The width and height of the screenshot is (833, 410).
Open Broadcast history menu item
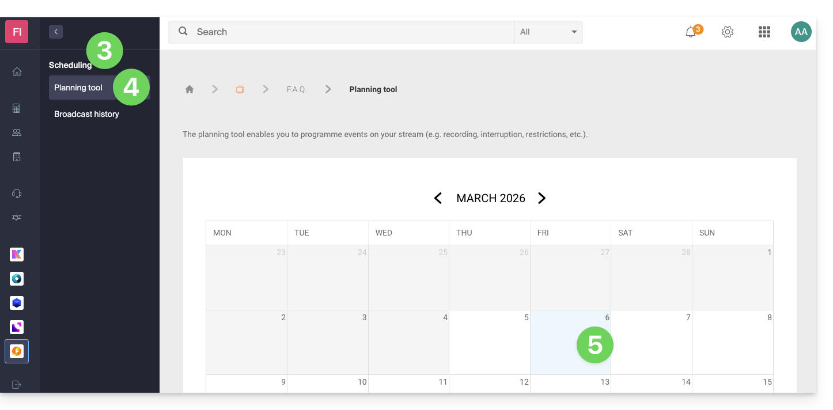coord(86,114)
